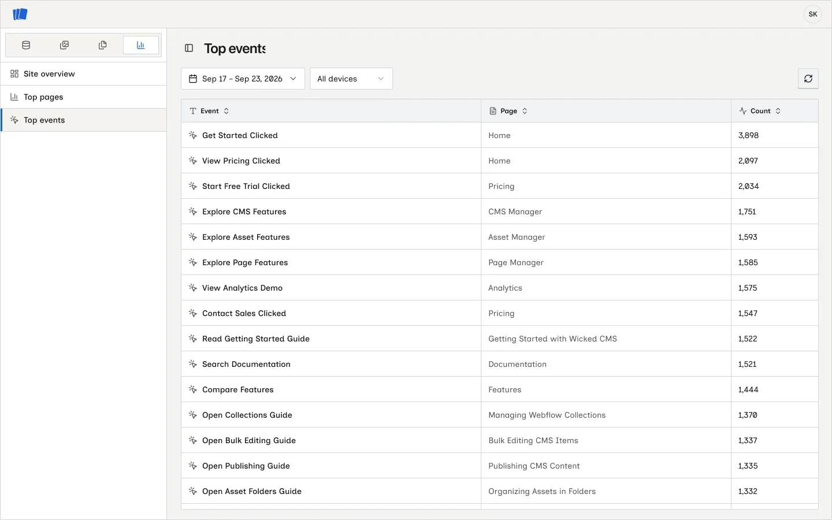Click the event icon for Contact Sales Clicked
The height and width of the screenshot is (520, 832).
[x=193, y=313]
